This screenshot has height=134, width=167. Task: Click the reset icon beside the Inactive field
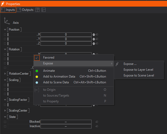97,126
